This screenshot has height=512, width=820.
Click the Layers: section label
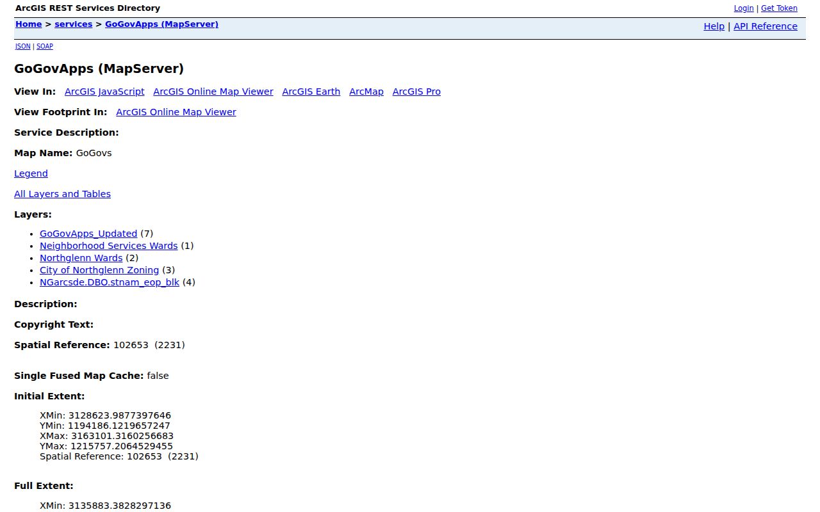33,214
